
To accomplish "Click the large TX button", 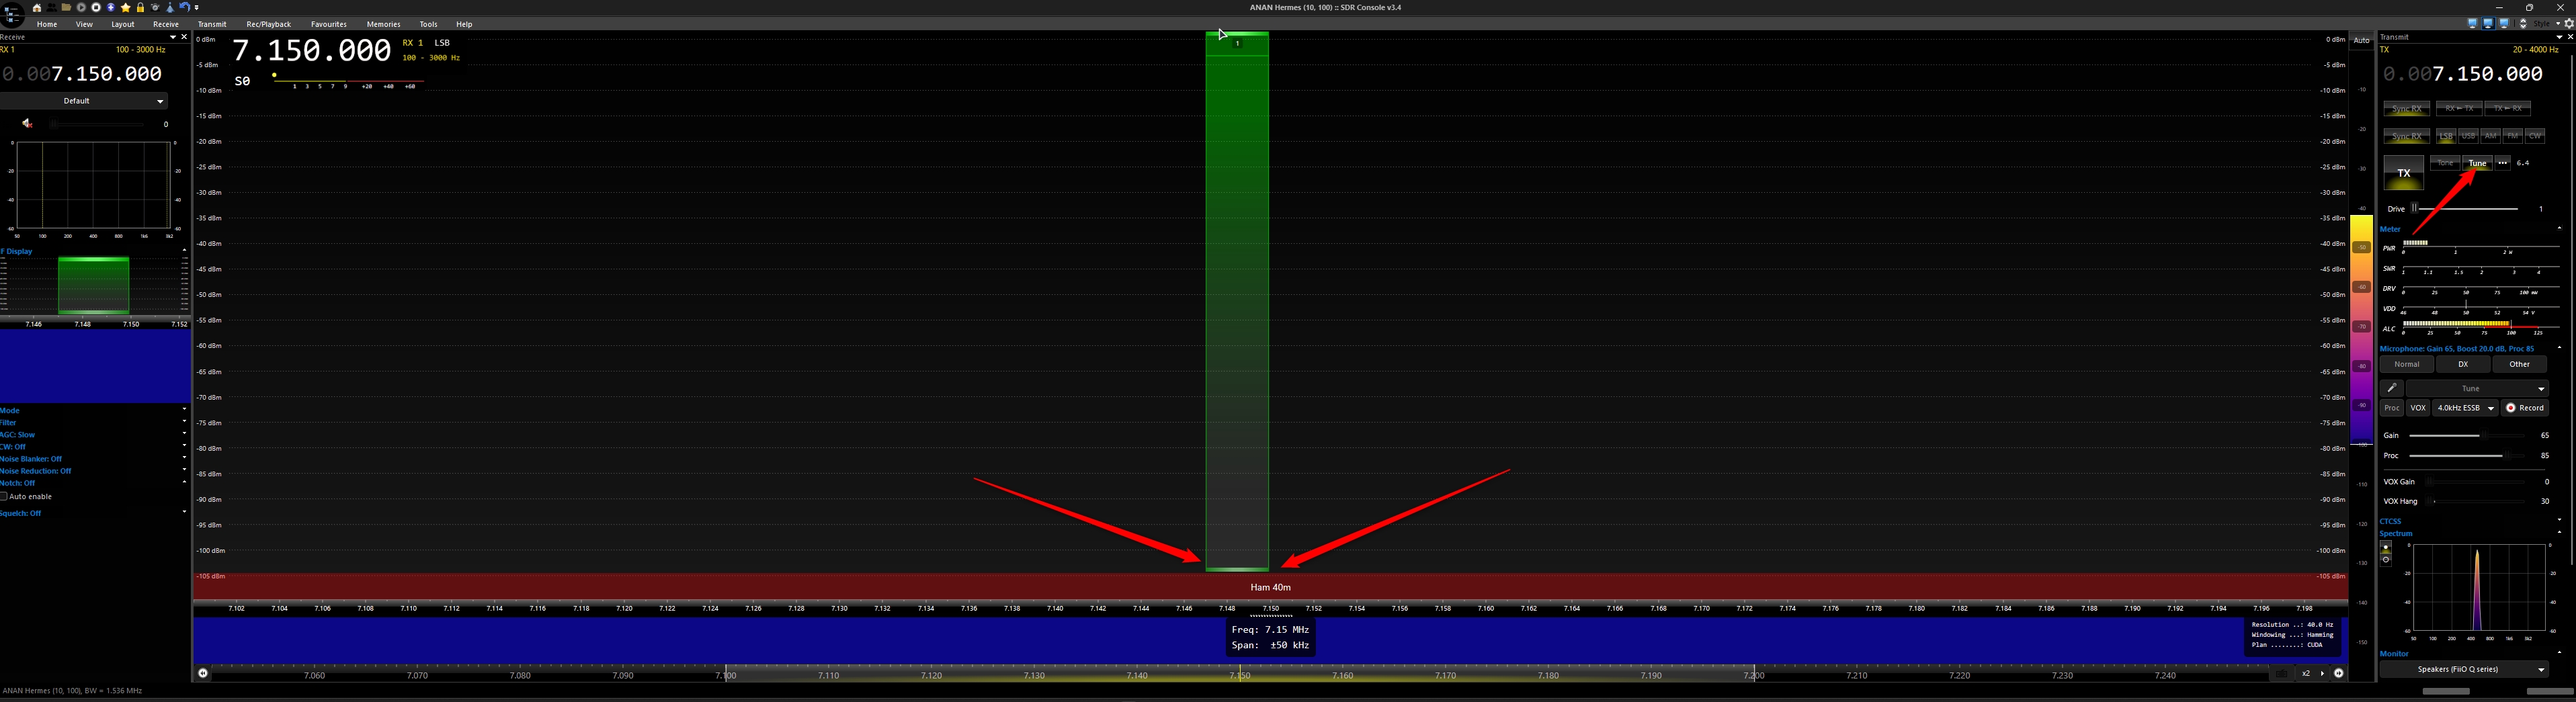I will point(2403,173).
